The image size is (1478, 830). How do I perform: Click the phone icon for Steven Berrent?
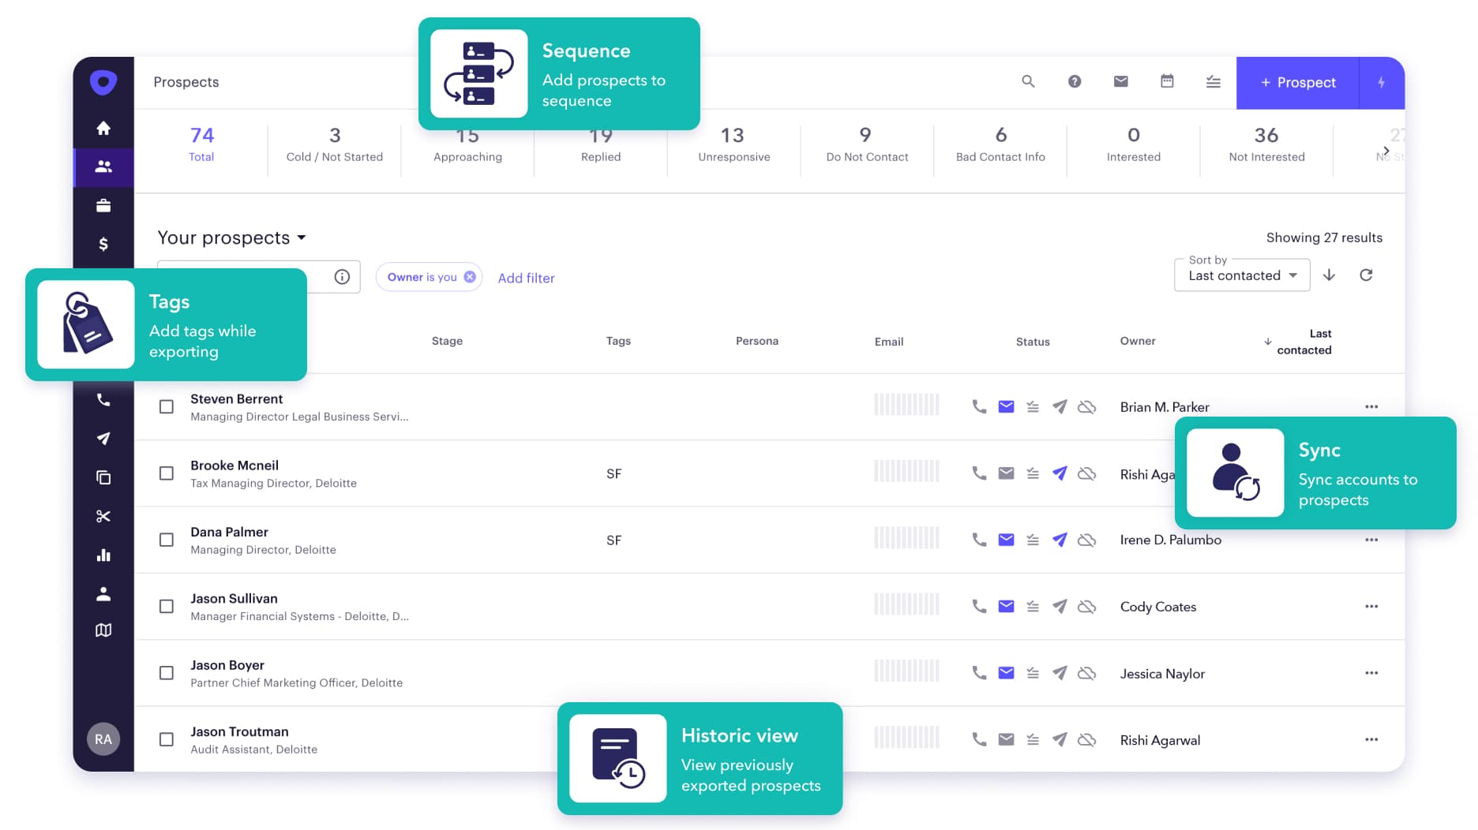(979, 407)
